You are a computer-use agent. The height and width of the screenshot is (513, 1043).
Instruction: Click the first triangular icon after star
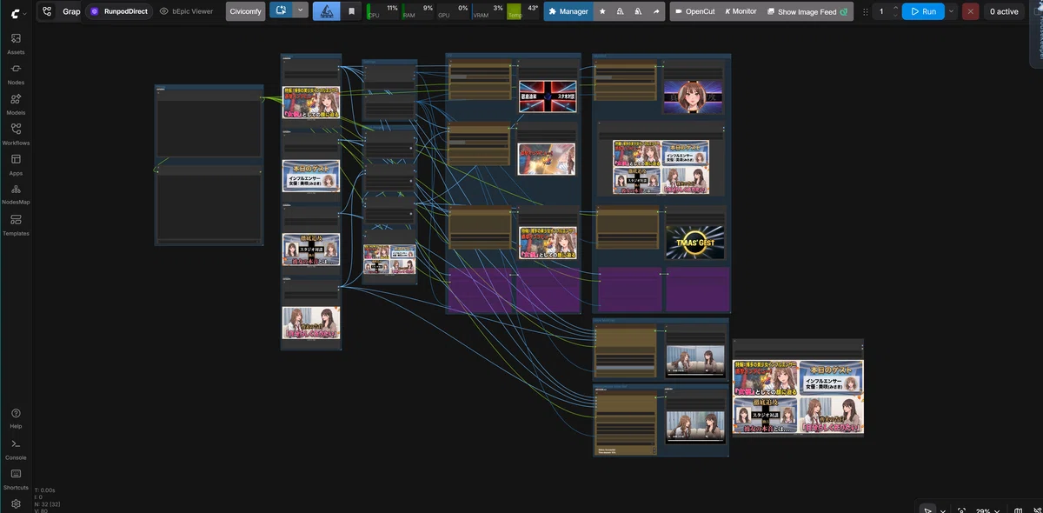click(620, 11)
